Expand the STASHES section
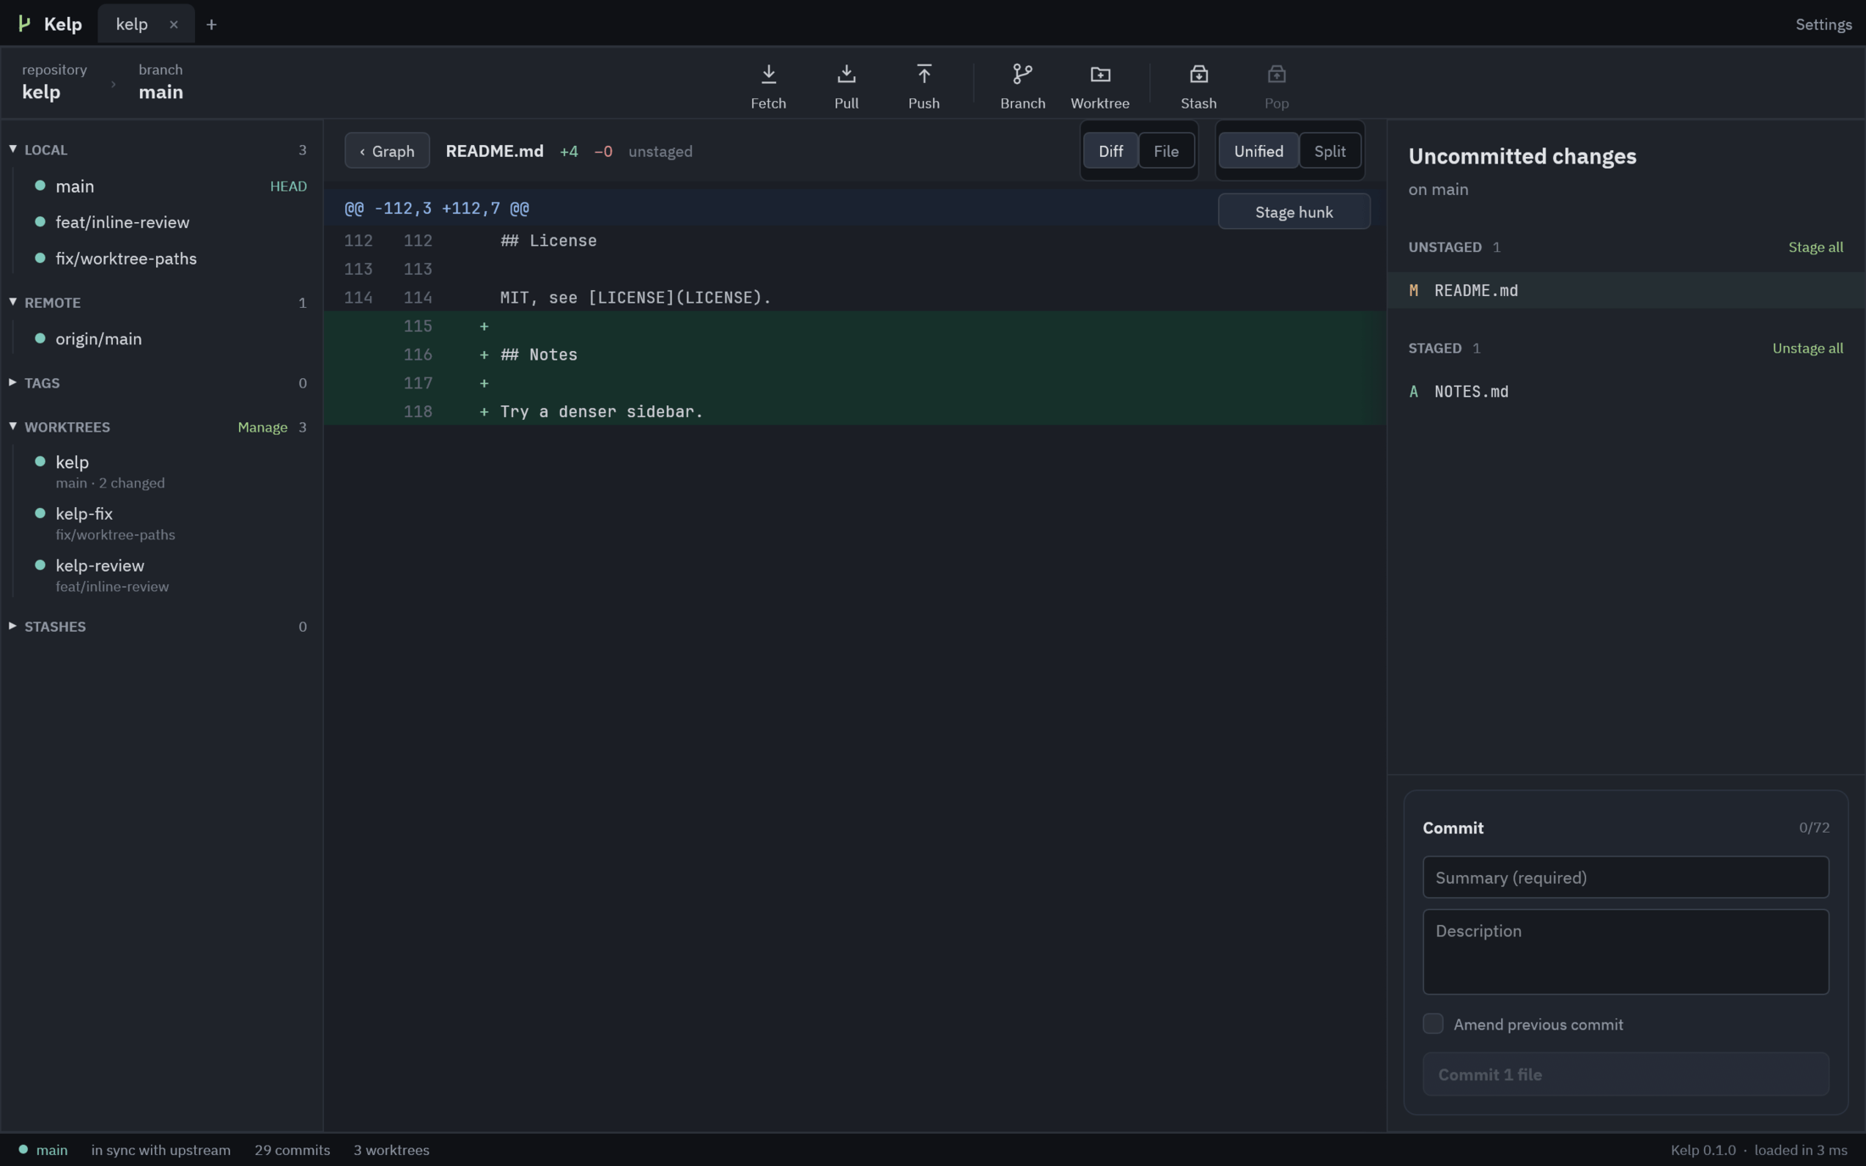1866x1166 pixels. point(13,625)
